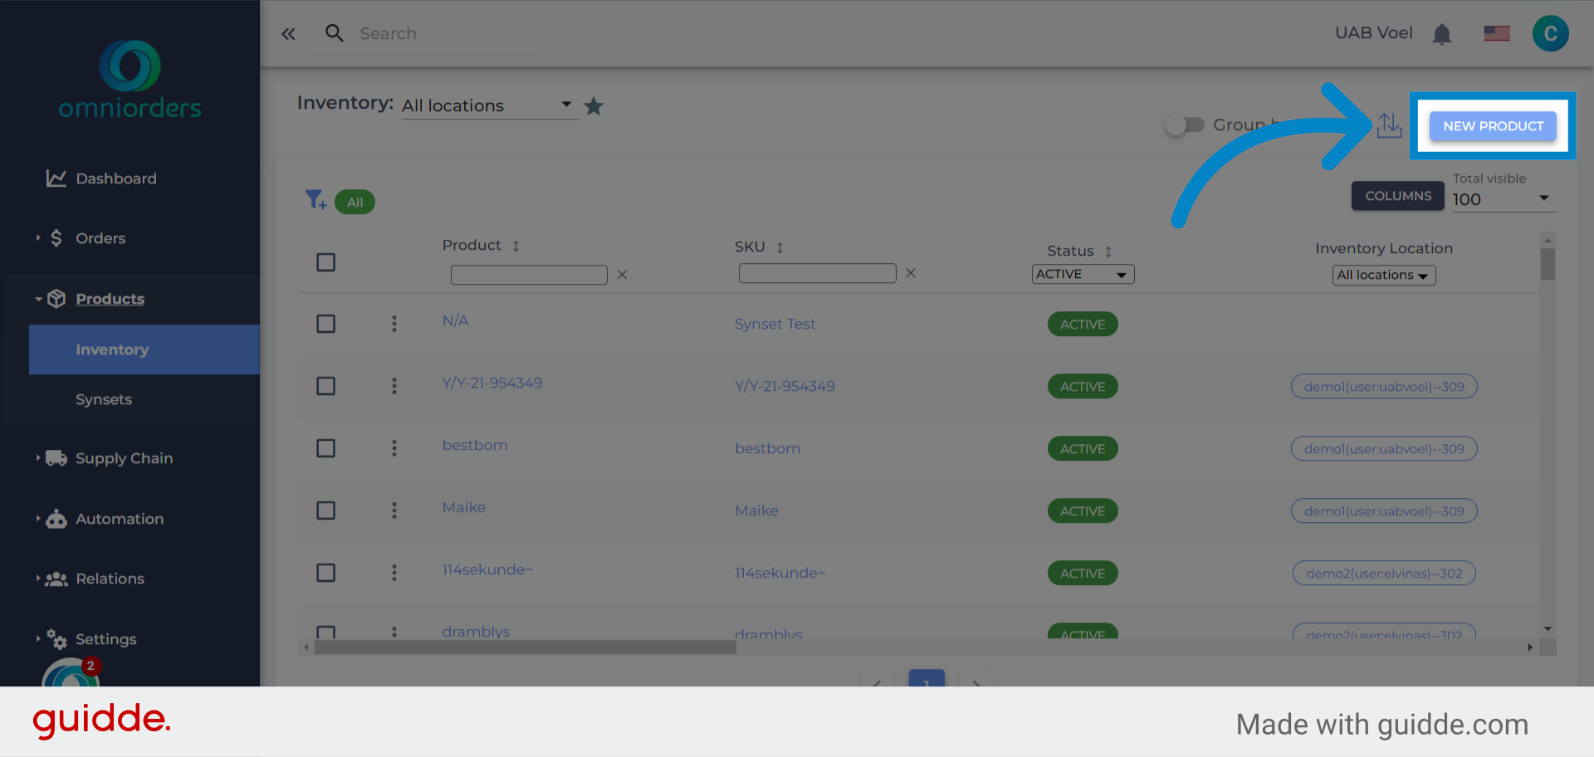Add a filter using the funnel-plus icon
Screen dimensions: 1594x757
pos(315,200)
